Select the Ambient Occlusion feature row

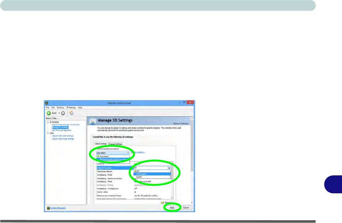point(115,168)
